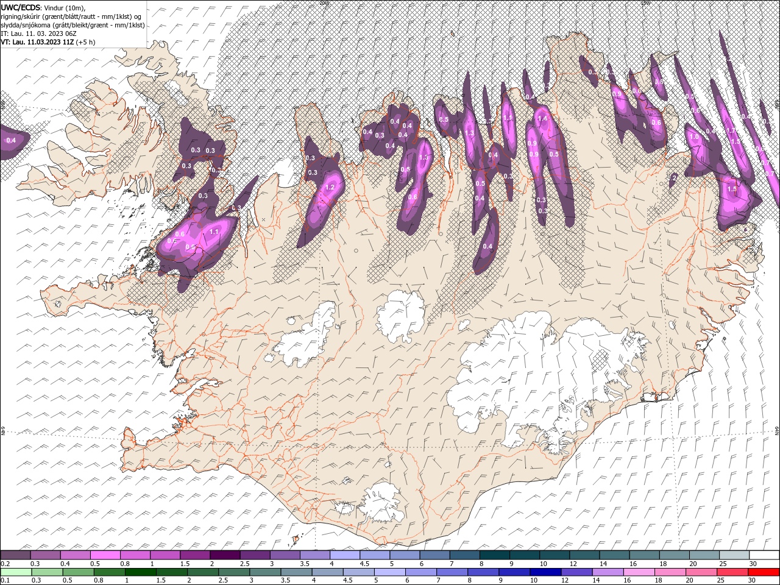Click the '1.2' snowfall value on the map

(x=330, y=187)
